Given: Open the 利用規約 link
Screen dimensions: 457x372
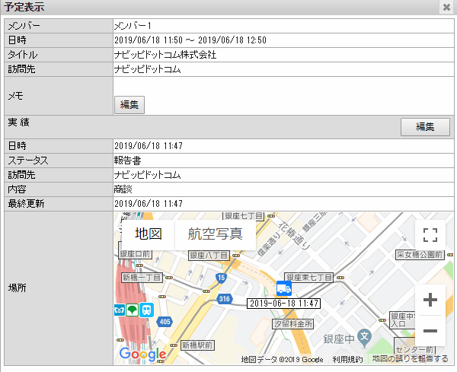Looking at the screenshot, I should tap(347, 359).
